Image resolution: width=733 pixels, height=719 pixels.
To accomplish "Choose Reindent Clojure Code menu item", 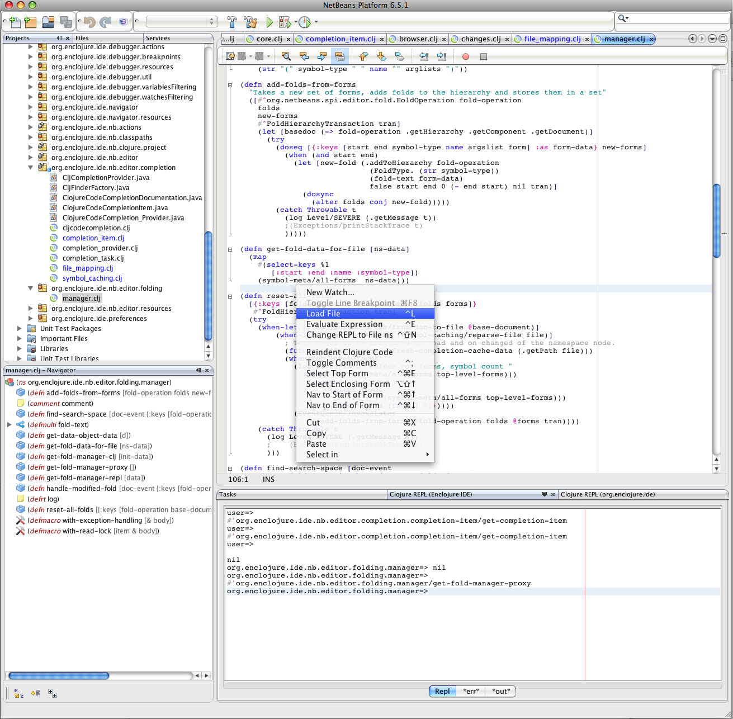I will (x=365, y=352).
